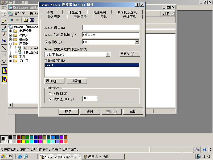Go to the 导出容器 tab
213x160 pixels.
[x=80, y=17]
